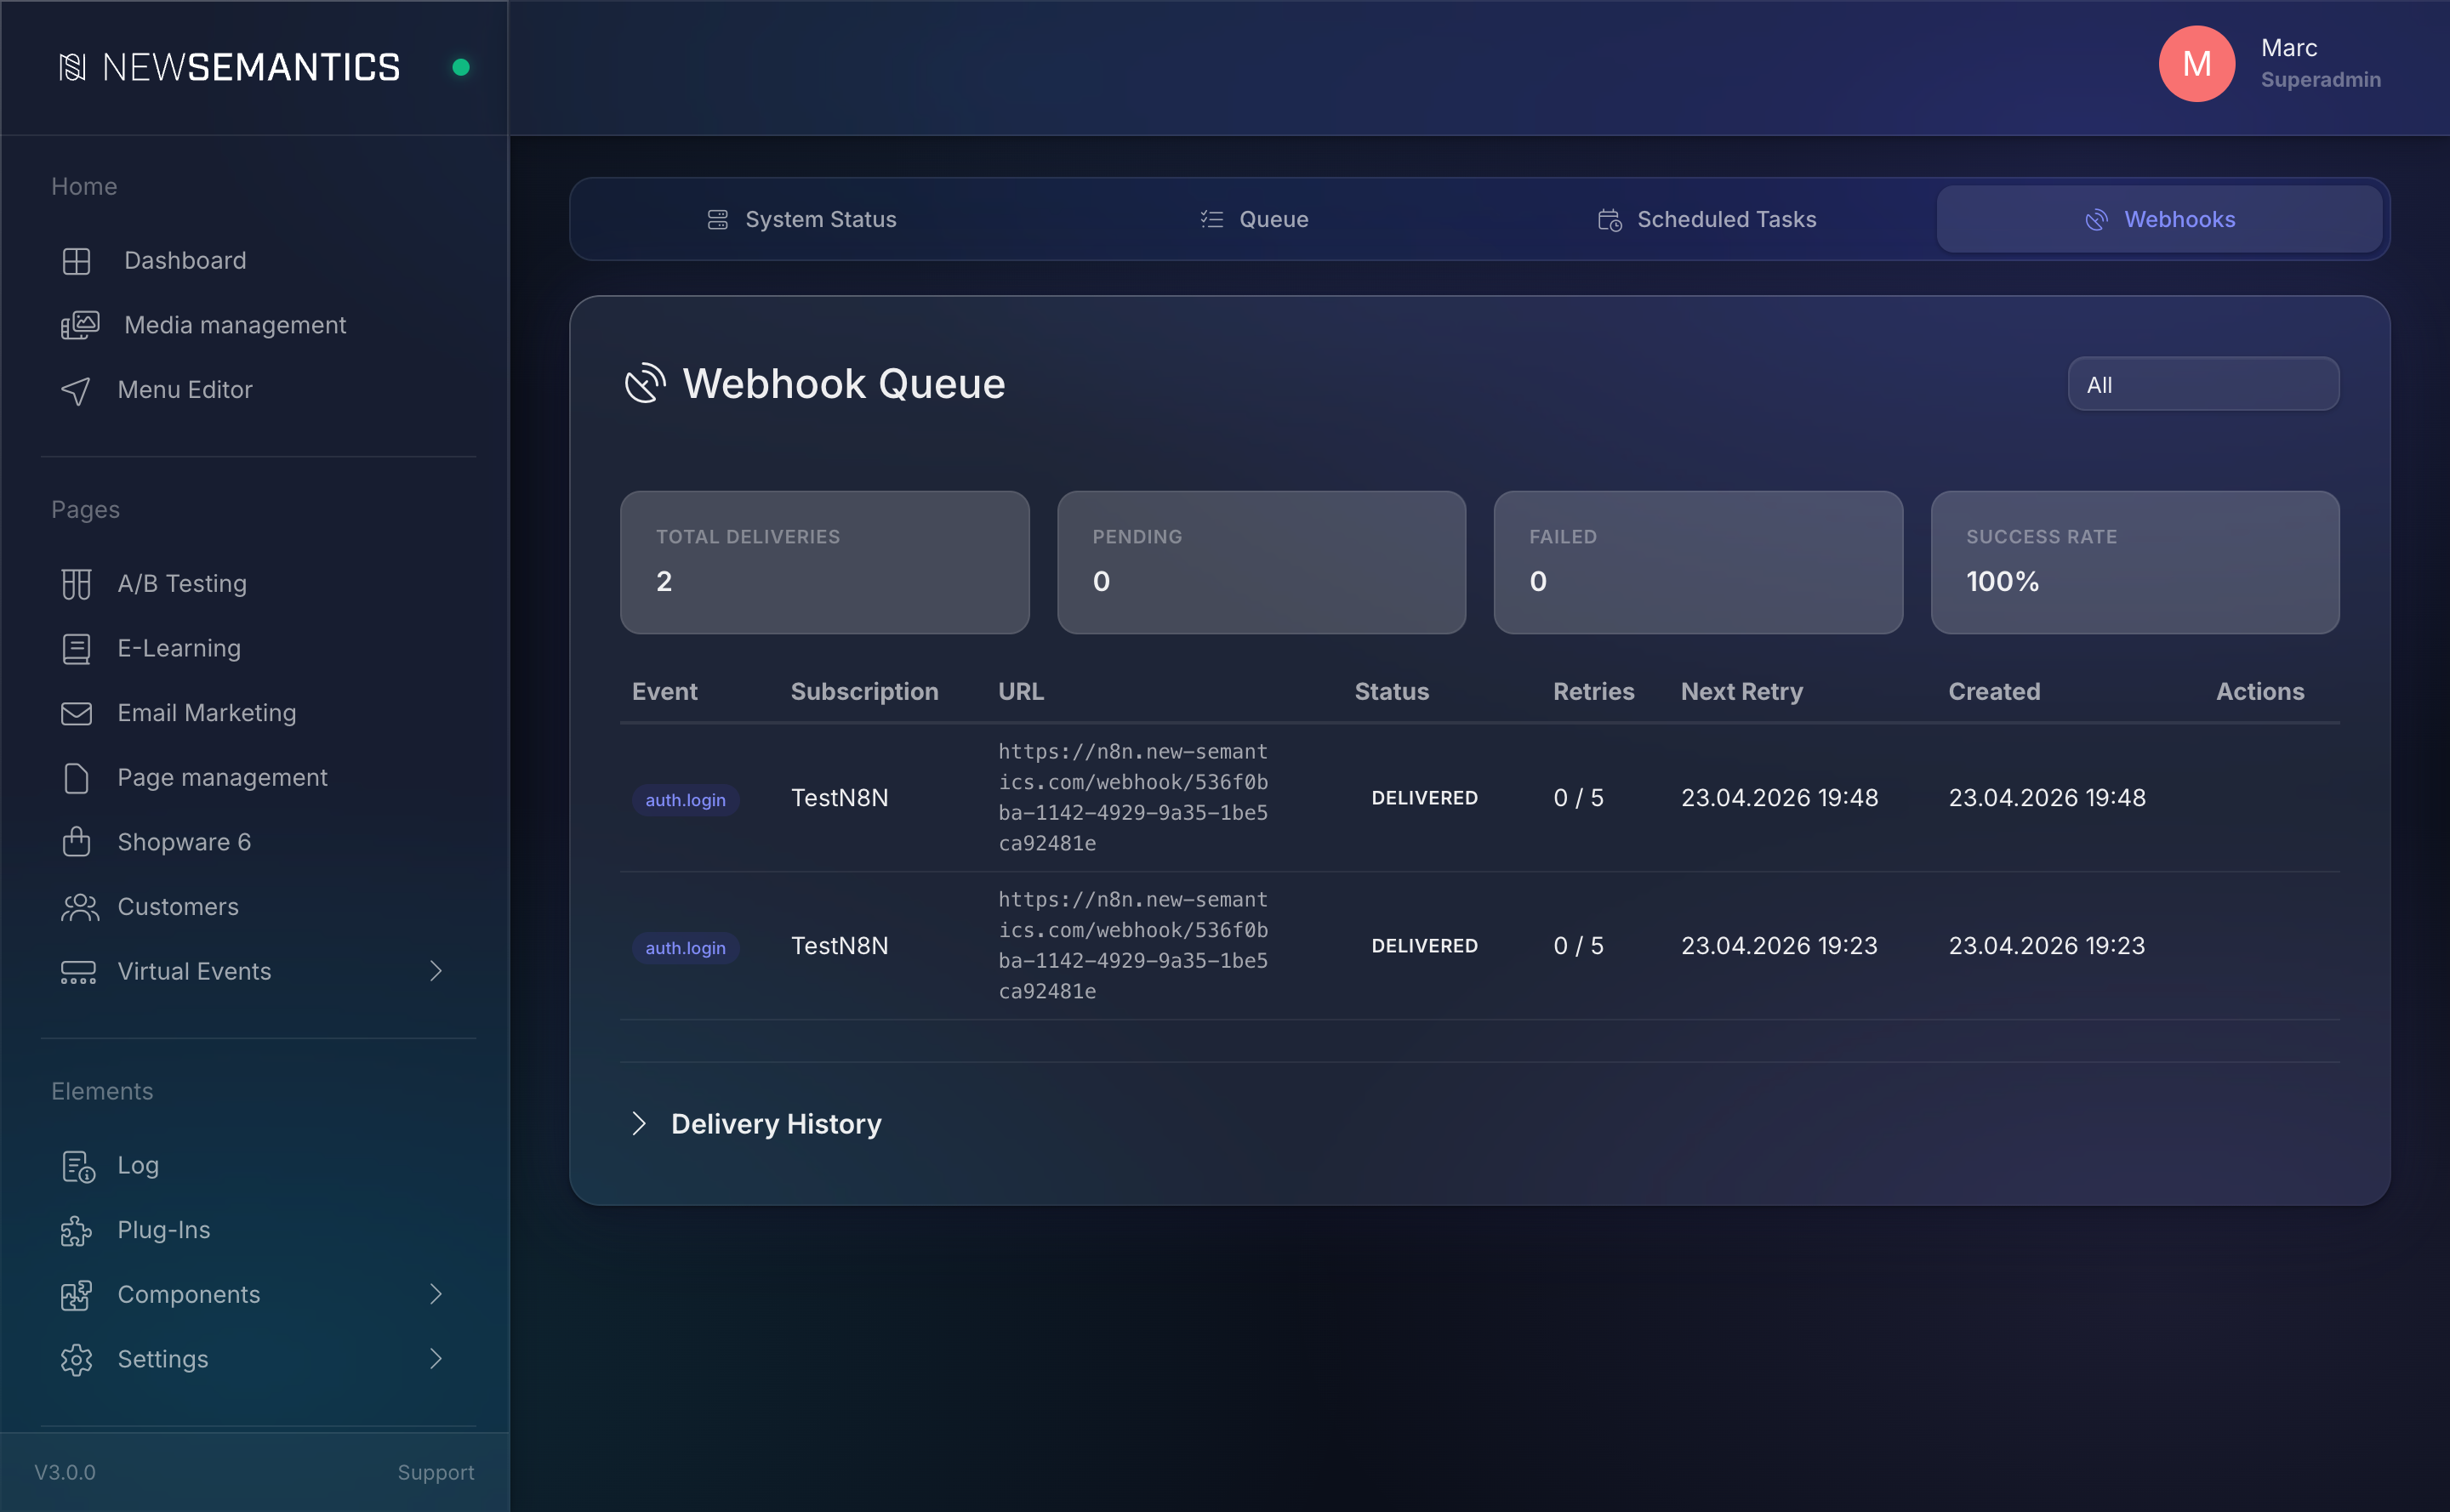Click the Failed stat card
The height and width of the screenshot is (1512, 2450).
pos(1698,562)
